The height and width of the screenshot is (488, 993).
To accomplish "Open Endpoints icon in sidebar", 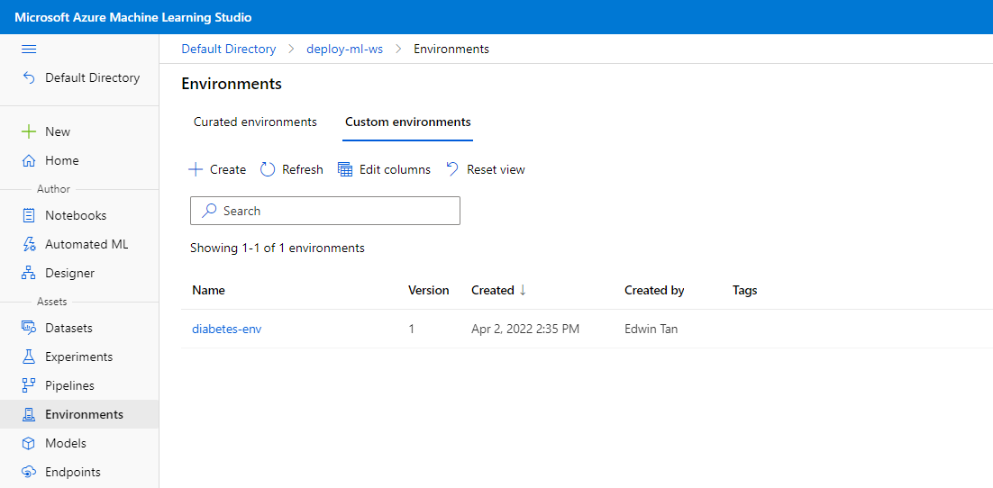I will (x=29, y=472).
